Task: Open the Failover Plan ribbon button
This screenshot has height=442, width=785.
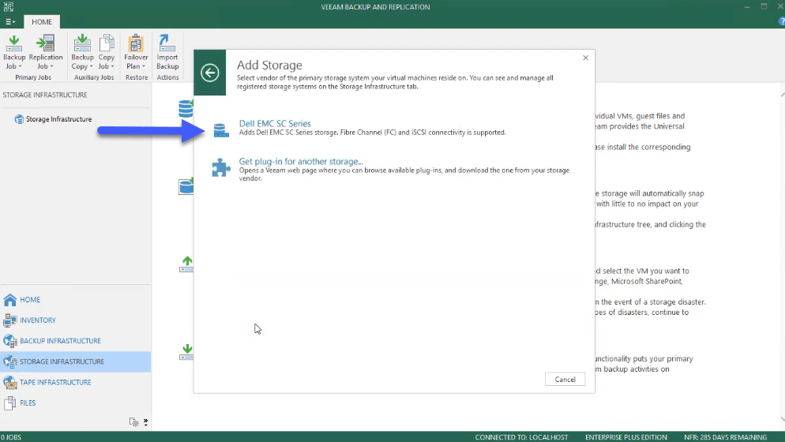Action: click(x=136, y=52)
